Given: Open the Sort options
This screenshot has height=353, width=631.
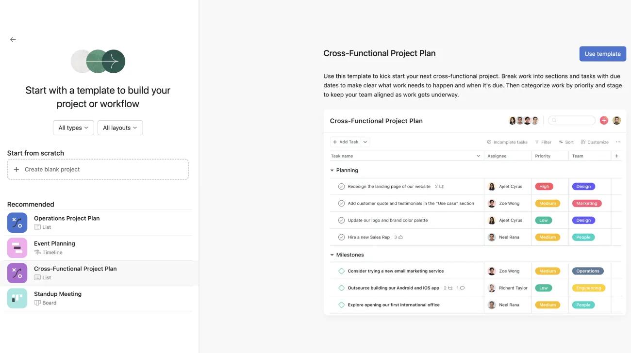Looking at the screenshot, I should [566, 142].
